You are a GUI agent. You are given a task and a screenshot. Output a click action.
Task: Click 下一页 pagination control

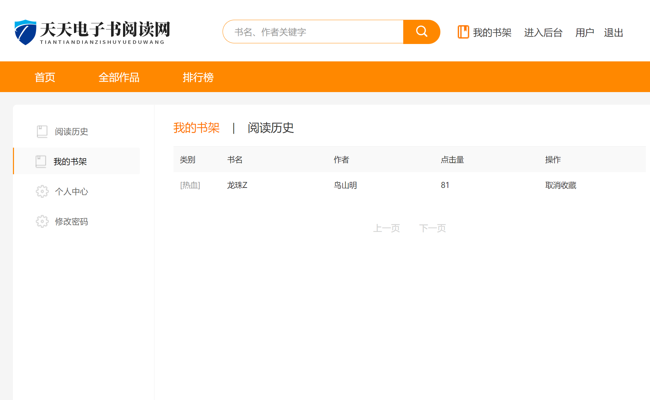pos(433,228)
